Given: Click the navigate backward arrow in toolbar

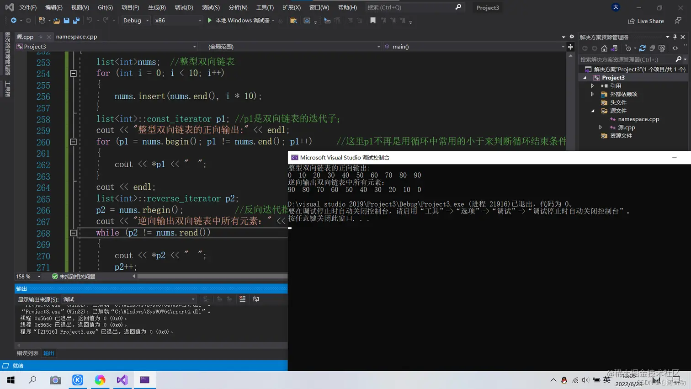Looking at the screenshot, I should [13, 21].
